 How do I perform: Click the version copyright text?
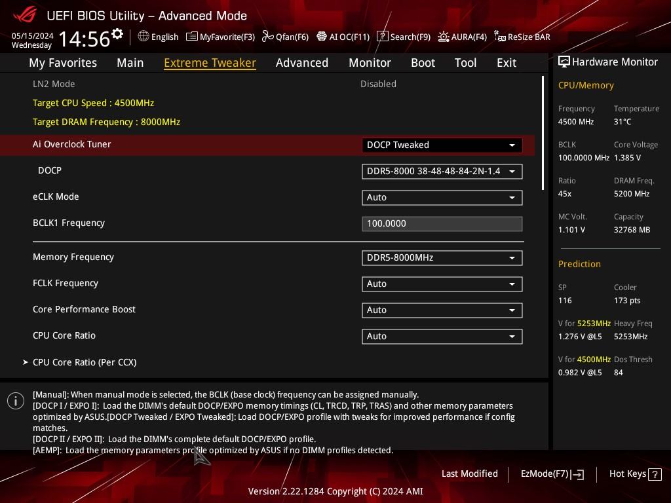335,491
